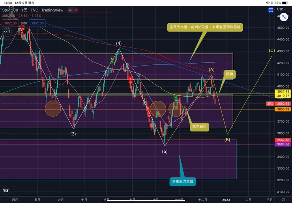Screen dimensions: 292x203
Task: Click the yellow wave label (C)
Action: pos(272,51)
